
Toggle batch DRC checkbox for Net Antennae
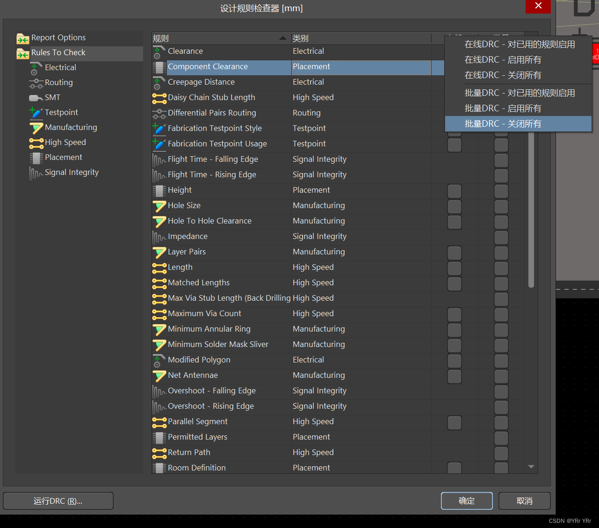tap(501, 376)
